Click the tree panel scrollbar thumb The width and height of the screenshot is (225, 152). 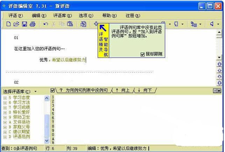[47, 126]
